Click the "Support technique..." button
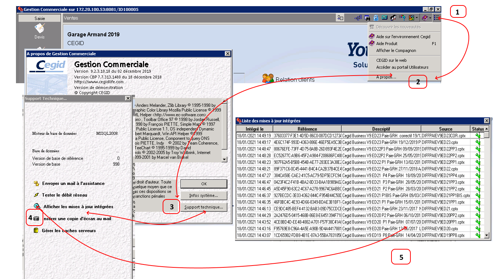This screenshot has height=279, width=497. click(x=204, y=207)
